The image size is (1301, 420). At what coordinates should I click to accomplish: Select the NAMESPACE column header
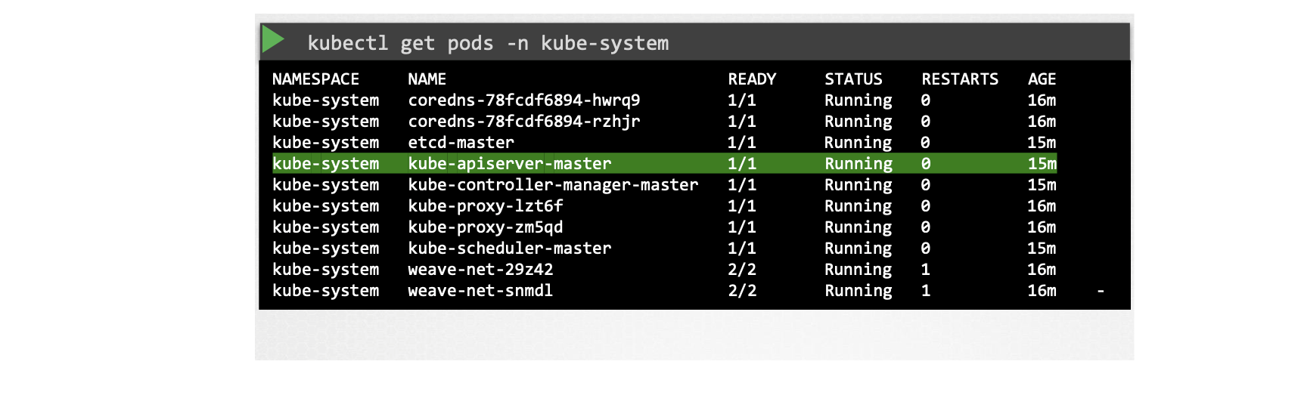pyautogui.click(x=315, y=79)
